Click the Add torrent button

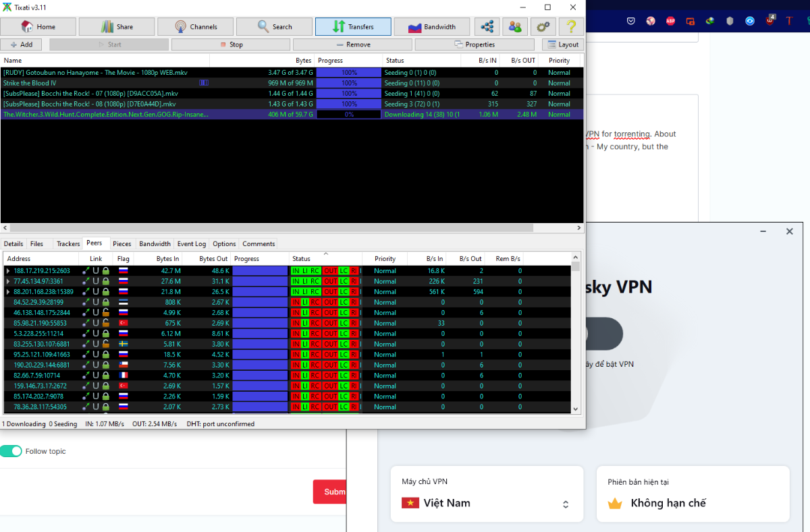pyautogui.click(x=21, y=45)
